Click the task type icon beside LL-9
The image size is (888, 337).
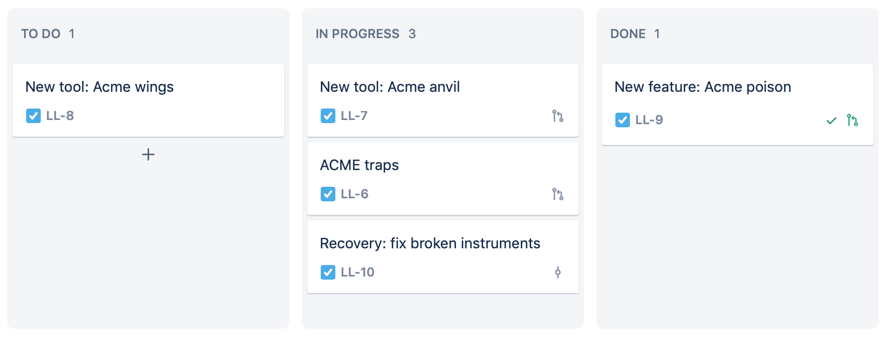623,120
